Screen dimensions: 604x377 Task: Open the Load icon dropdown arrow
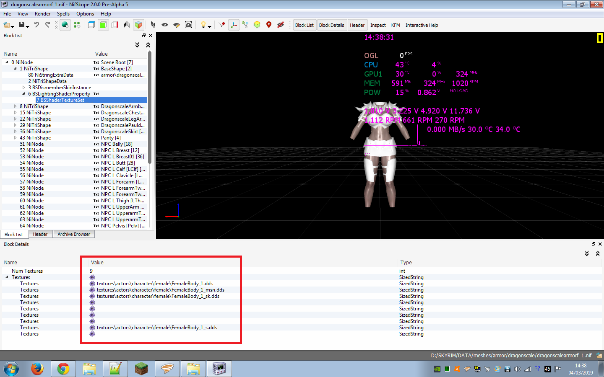click(x=13, y=26)
